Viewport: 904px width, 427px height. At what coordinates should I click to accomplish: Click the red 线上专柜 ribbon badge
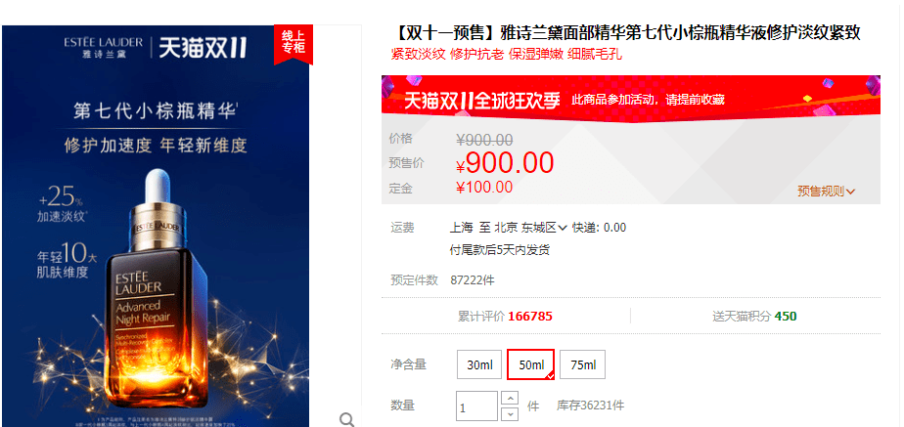[x=293, y=44]
